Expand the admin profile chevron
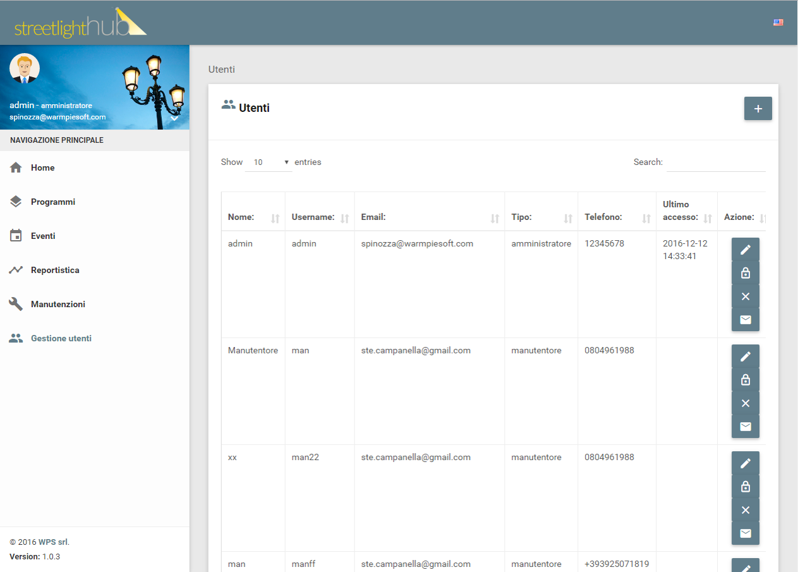Viewport: 798px width, 572px height. point(174,118)
